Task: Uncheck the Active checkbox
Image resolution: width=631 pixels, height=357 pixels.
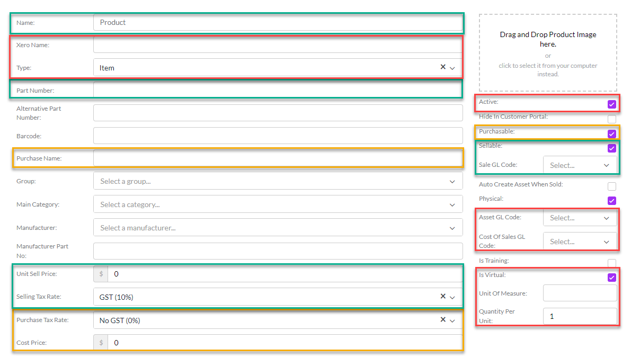Action: tap(612, 104)
